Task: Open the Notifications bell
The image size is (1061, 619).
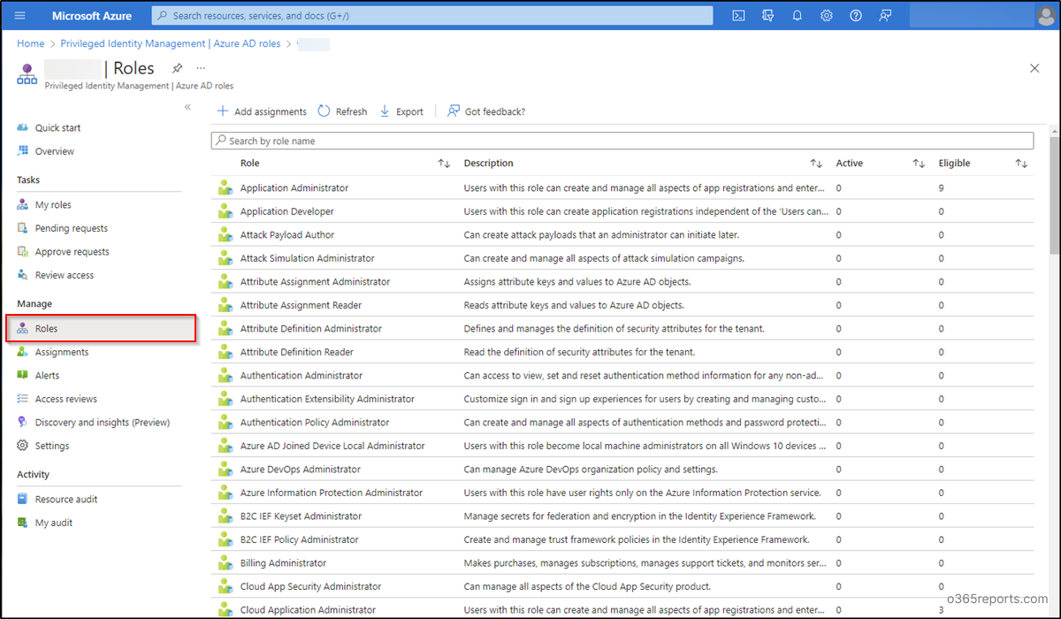Action: (797, 15)
